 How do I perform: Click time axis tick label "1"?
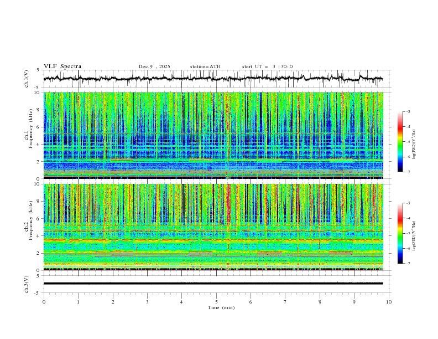click(x=78, y=302)
